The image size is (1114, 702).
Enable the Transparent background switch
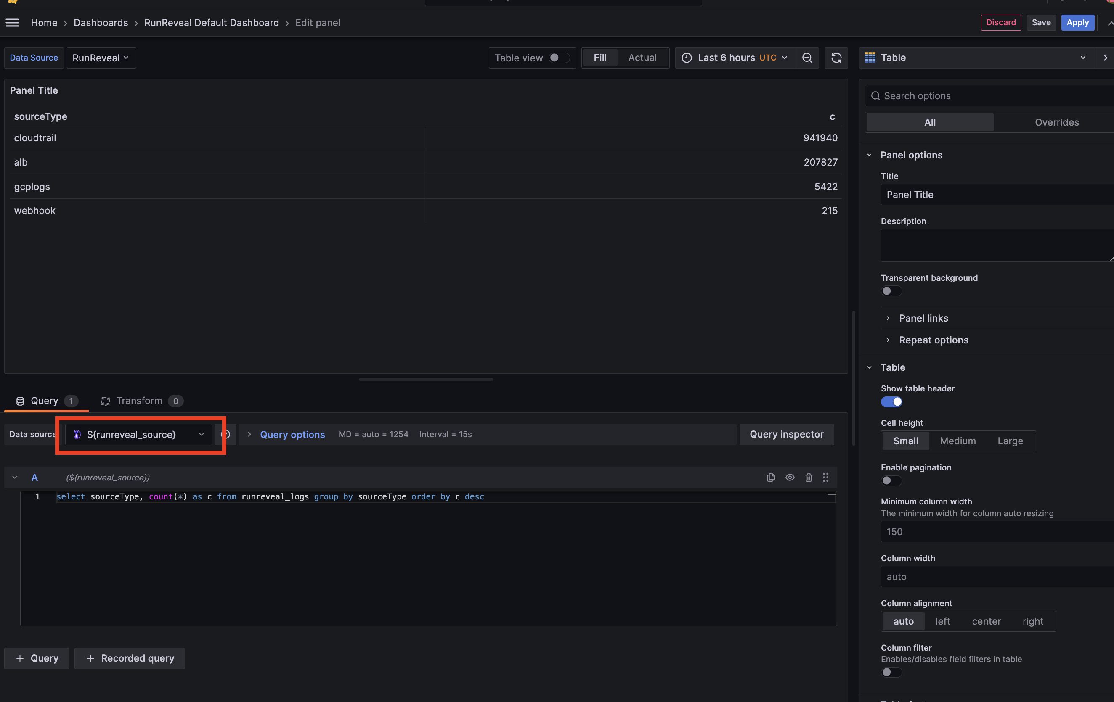point(891,291)
